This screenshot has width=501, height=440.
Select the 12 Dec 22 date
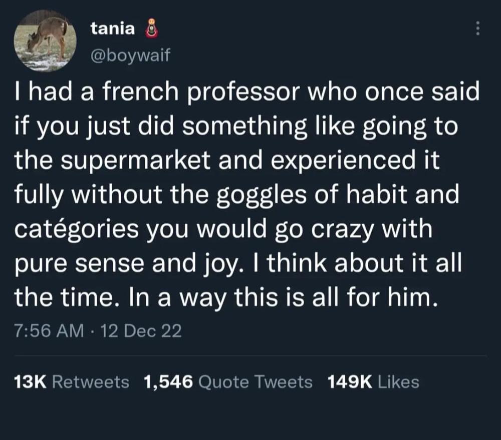point(141,331)
